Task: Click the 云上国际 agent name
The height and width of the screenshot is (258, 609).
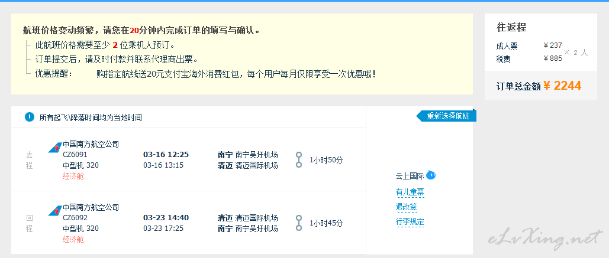Action: click(x=410, y=176)
